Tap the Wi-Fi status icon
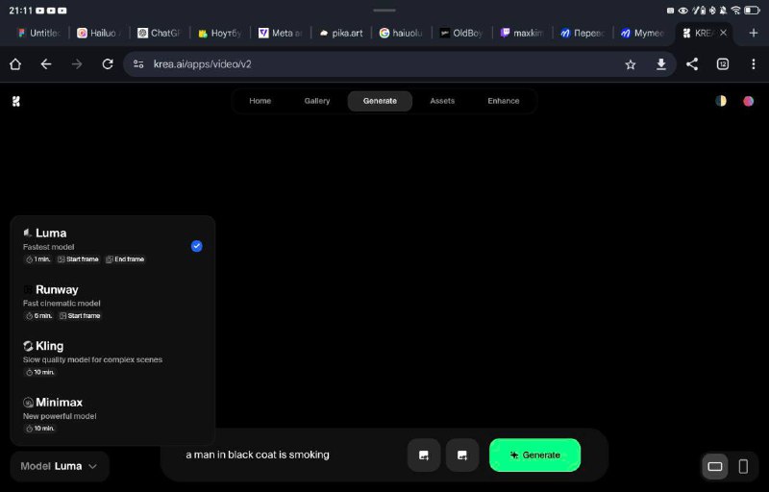Screen dimensions: 769x492 (735, 10)
